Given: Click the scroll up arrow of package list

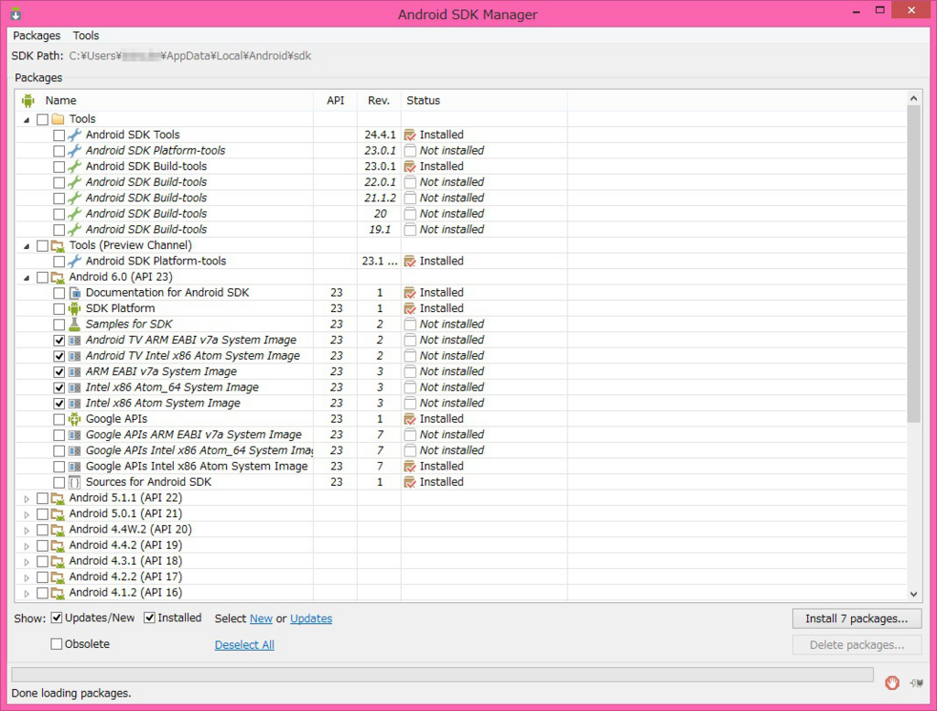Looking at the screenshot, I should [913, 98].
